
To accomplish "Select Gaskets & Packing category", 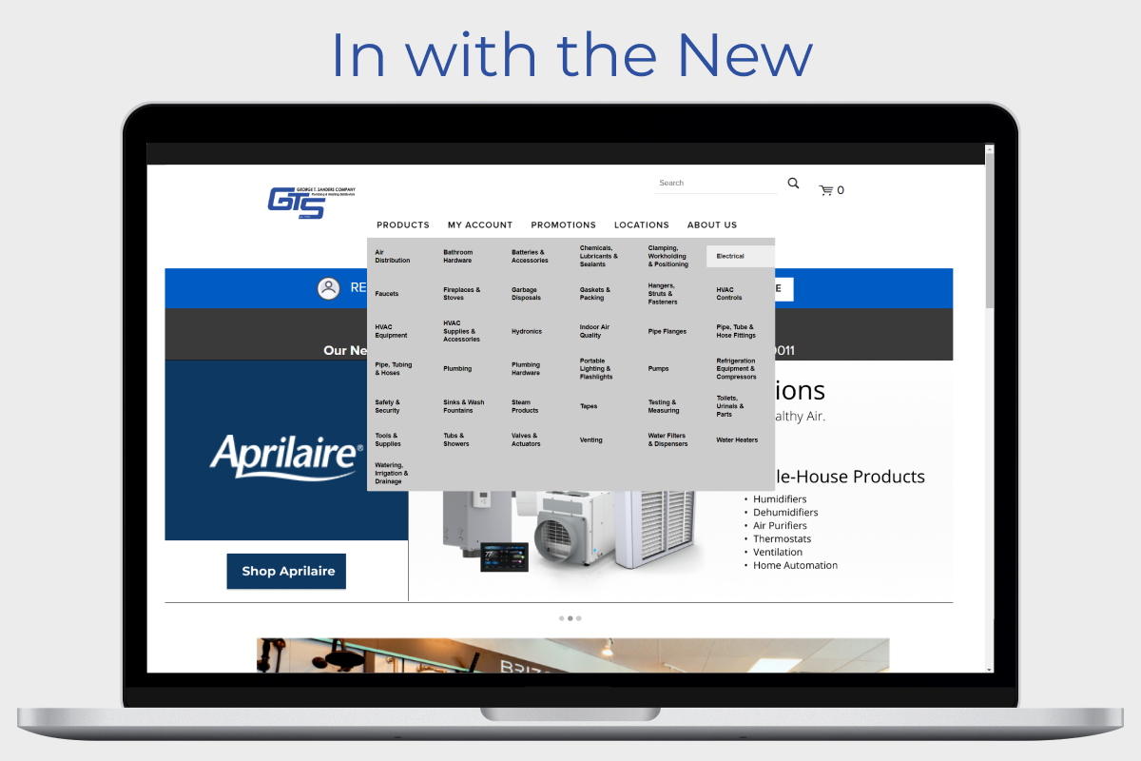I will [x=595, y=294].
